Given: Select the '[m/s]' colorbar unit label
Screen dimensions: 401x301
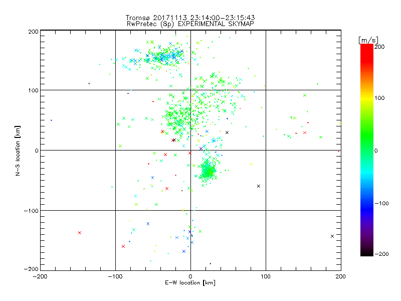Looking at the screenshot, I should click(x=368, y=40).
